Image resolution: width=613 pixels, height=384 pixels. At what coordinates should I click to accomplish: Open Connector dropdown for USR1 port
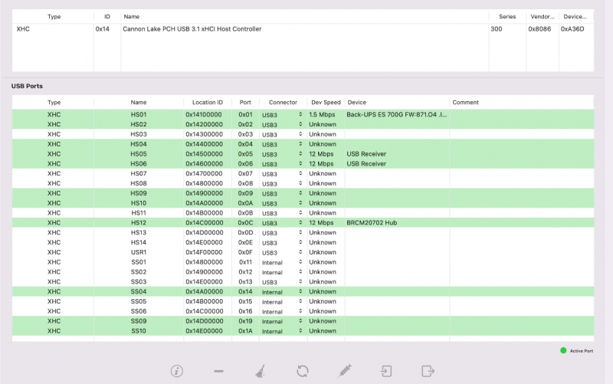coord(281,252)
